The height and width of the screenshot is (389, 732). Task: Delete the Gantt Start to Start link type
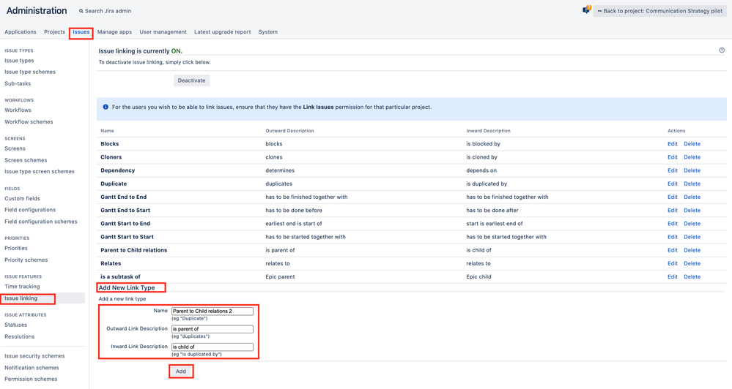point(692,237)
